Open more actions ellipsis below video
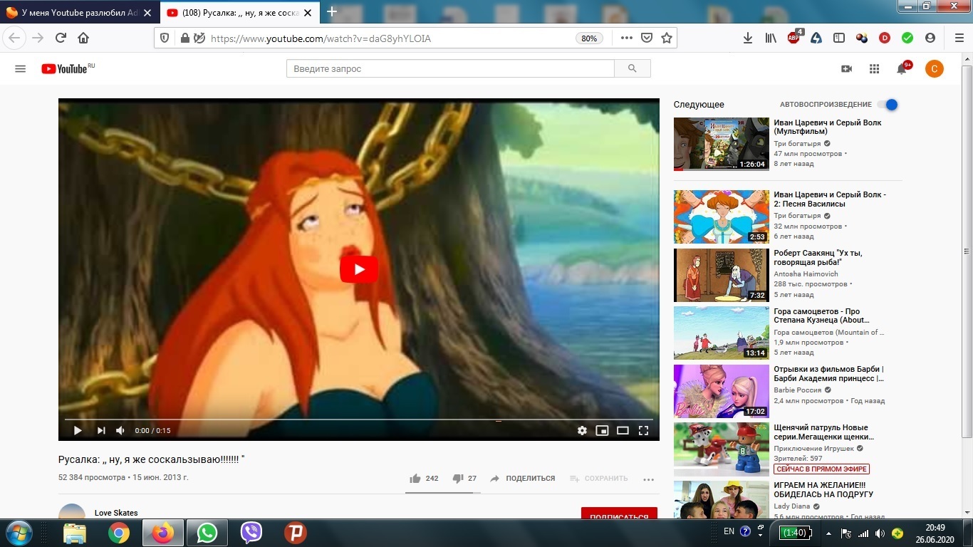 pyautogui.click(x=648, y=479)
